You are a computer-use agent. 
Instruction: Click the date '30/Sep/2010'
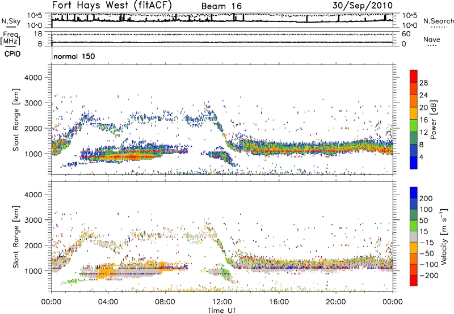[x=363, y=5]
